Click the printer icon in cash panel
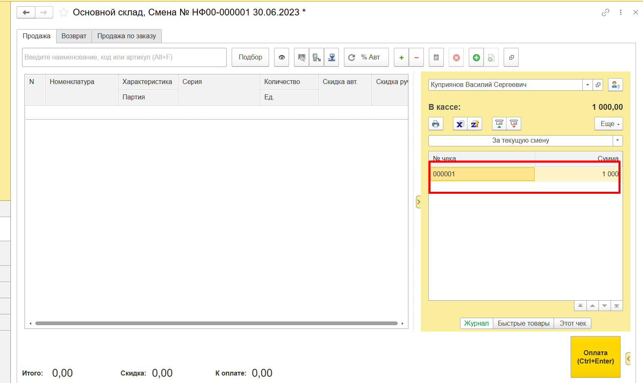This screenshot has height=383, width=643. [435, 124]
